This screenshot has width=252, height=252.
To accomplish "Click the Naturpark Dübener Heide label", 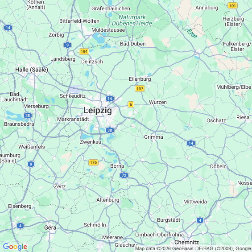I will [132, 20].
